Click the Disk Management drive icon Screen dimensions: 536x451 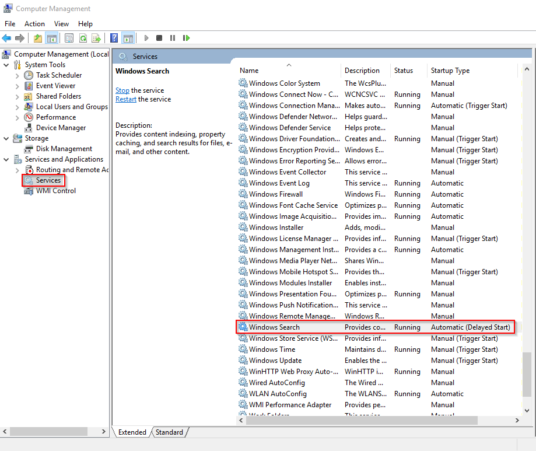click(x=29, y=149)
